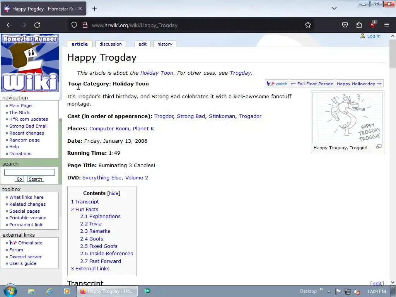Click the Search button

point(35,179)
